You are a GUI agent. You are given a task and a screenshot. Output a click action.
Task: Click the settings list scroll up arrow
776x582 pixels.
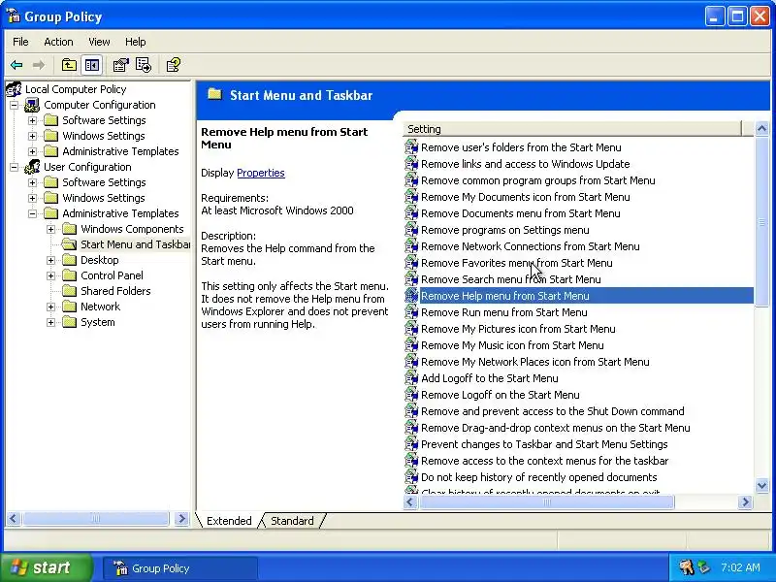tap(762, 129)
